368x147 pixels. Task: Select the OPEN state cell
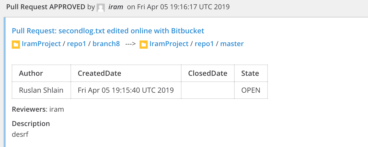[x=251, y=90]
